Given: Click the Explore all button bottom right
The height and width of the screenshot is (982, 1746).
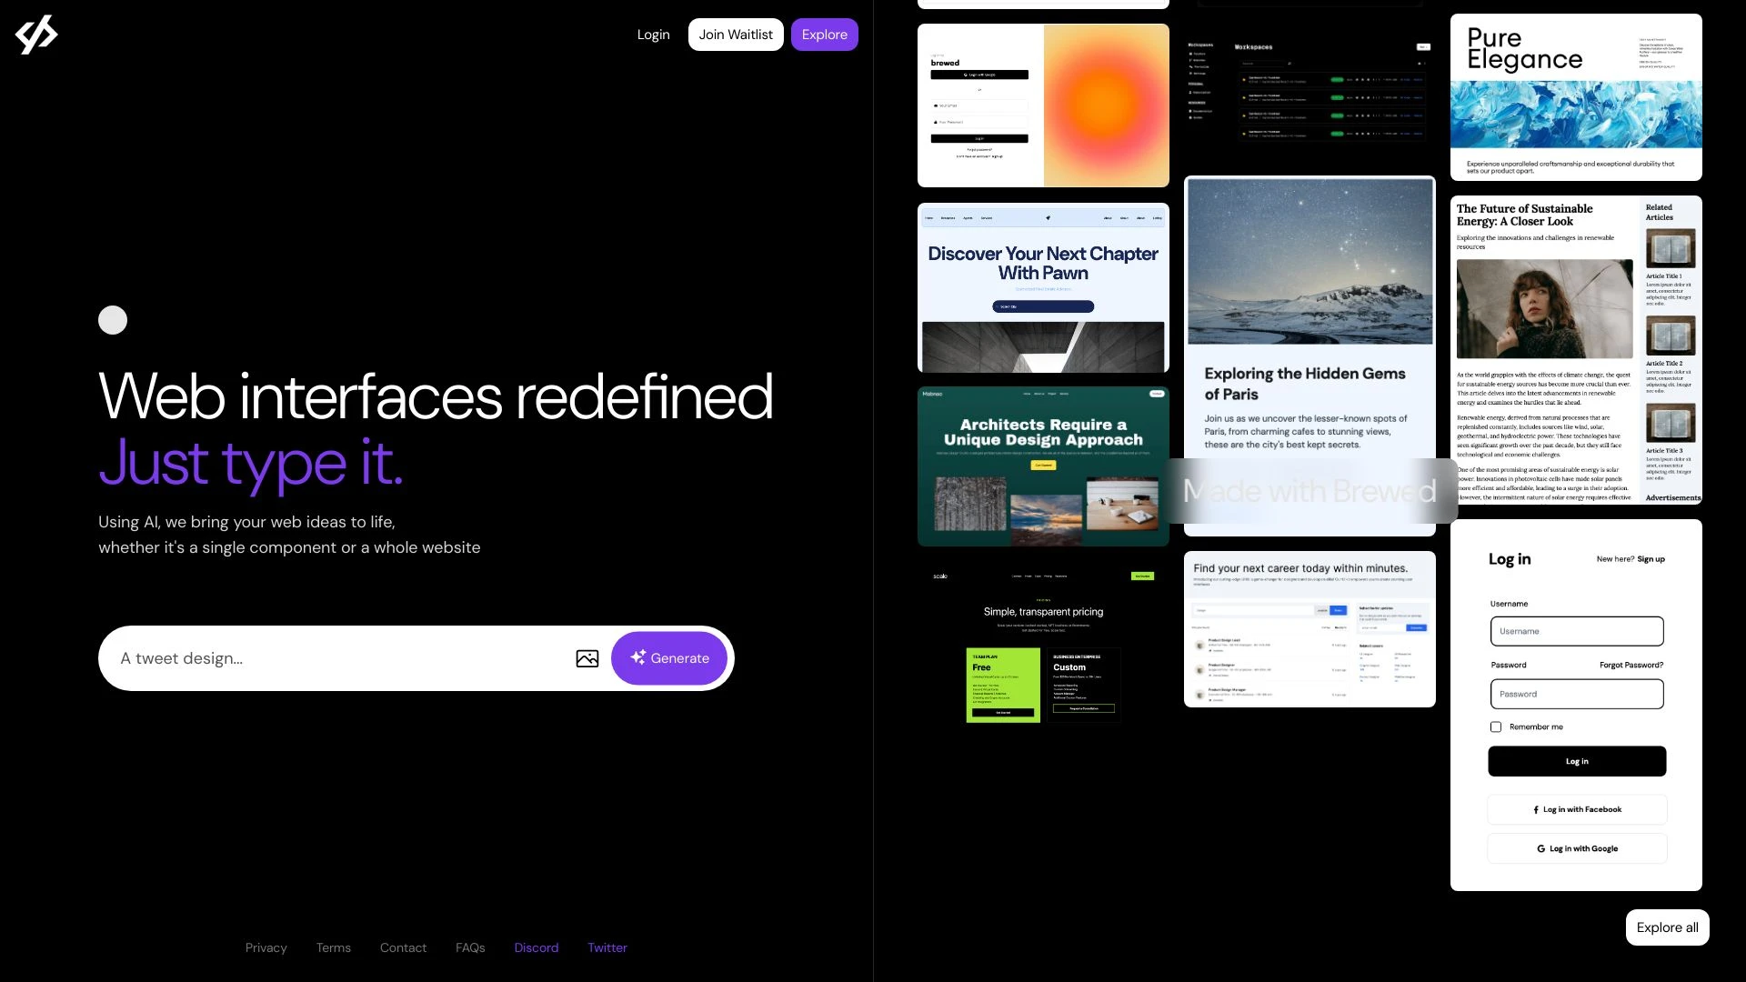Looking at the screenshot, I should point(1667,927).
